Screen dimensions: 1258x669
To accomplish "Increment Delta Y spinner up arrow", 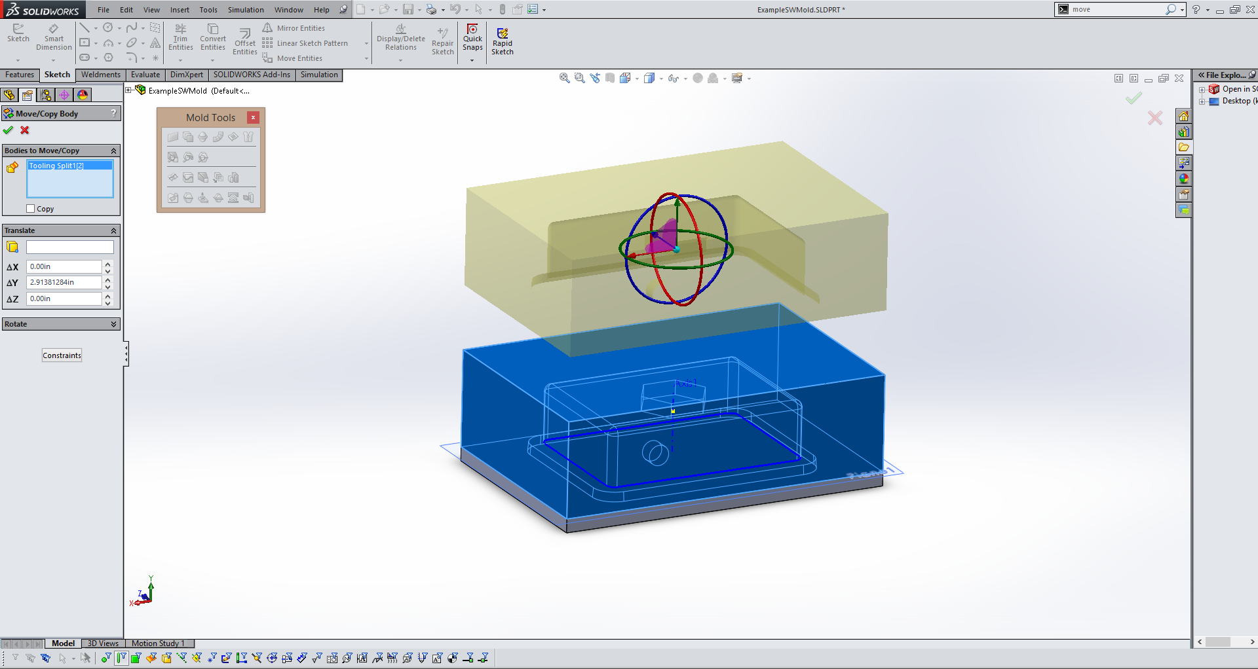I will pyautogui.click(x=108, y=280).
